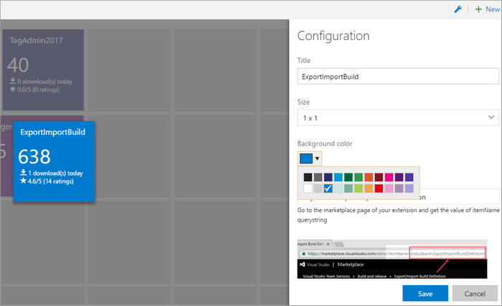Cancel the configuration changes
The width and height of the screenshot is (502, 306).
[x=475, y=293]
